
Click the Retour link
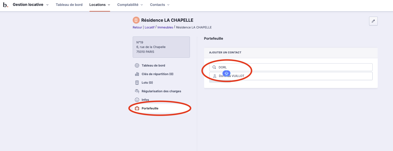click(137, 27)
